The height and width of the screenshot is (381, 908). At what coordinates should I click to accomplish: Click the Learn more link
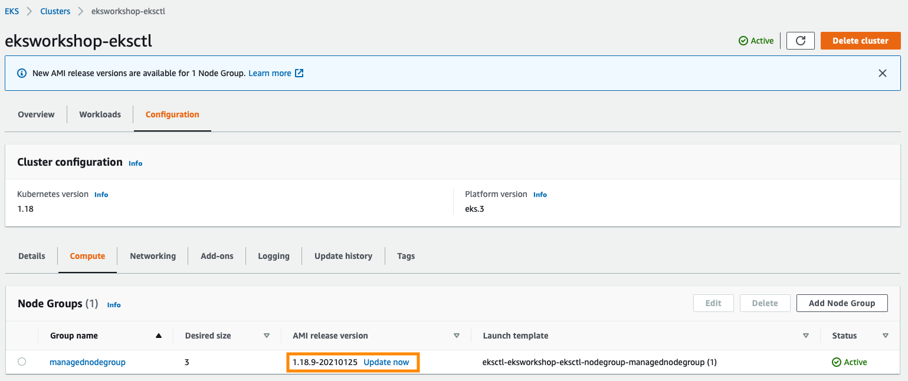(x=270, y=73)
